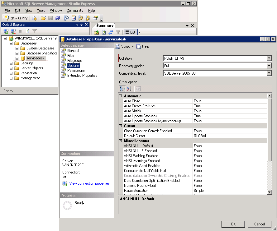Image resolution: width=277 pixels, height=231 pixels.
Task: Select the Files page
Action: tap(70, 56)
